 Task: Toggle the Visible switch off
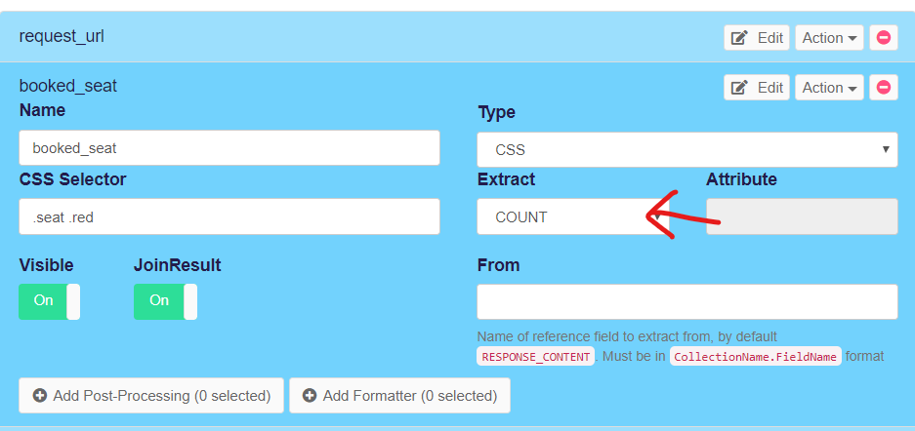point(50,301)
